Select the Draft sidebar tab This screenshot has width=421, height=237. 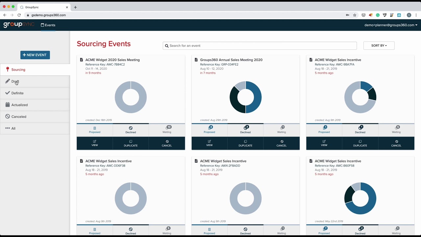pyautogui.click(x=35, y=81)
